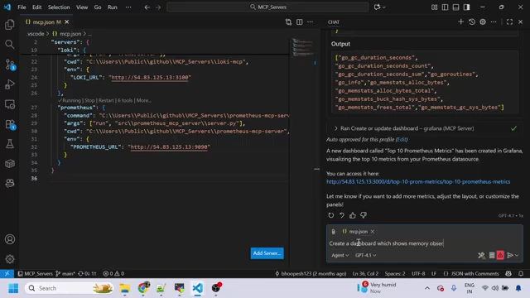
Task: Click Stop in prometheus code lens
Action: [89, 100]
